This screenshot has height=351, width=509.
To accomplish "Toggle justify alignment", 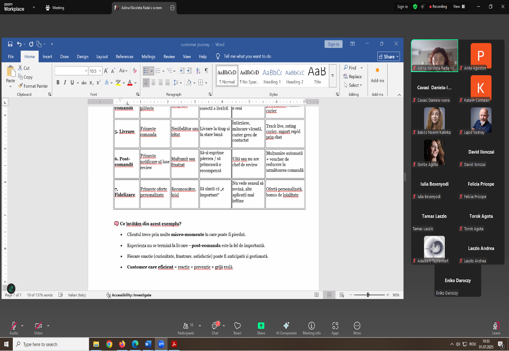I will 167,83.
